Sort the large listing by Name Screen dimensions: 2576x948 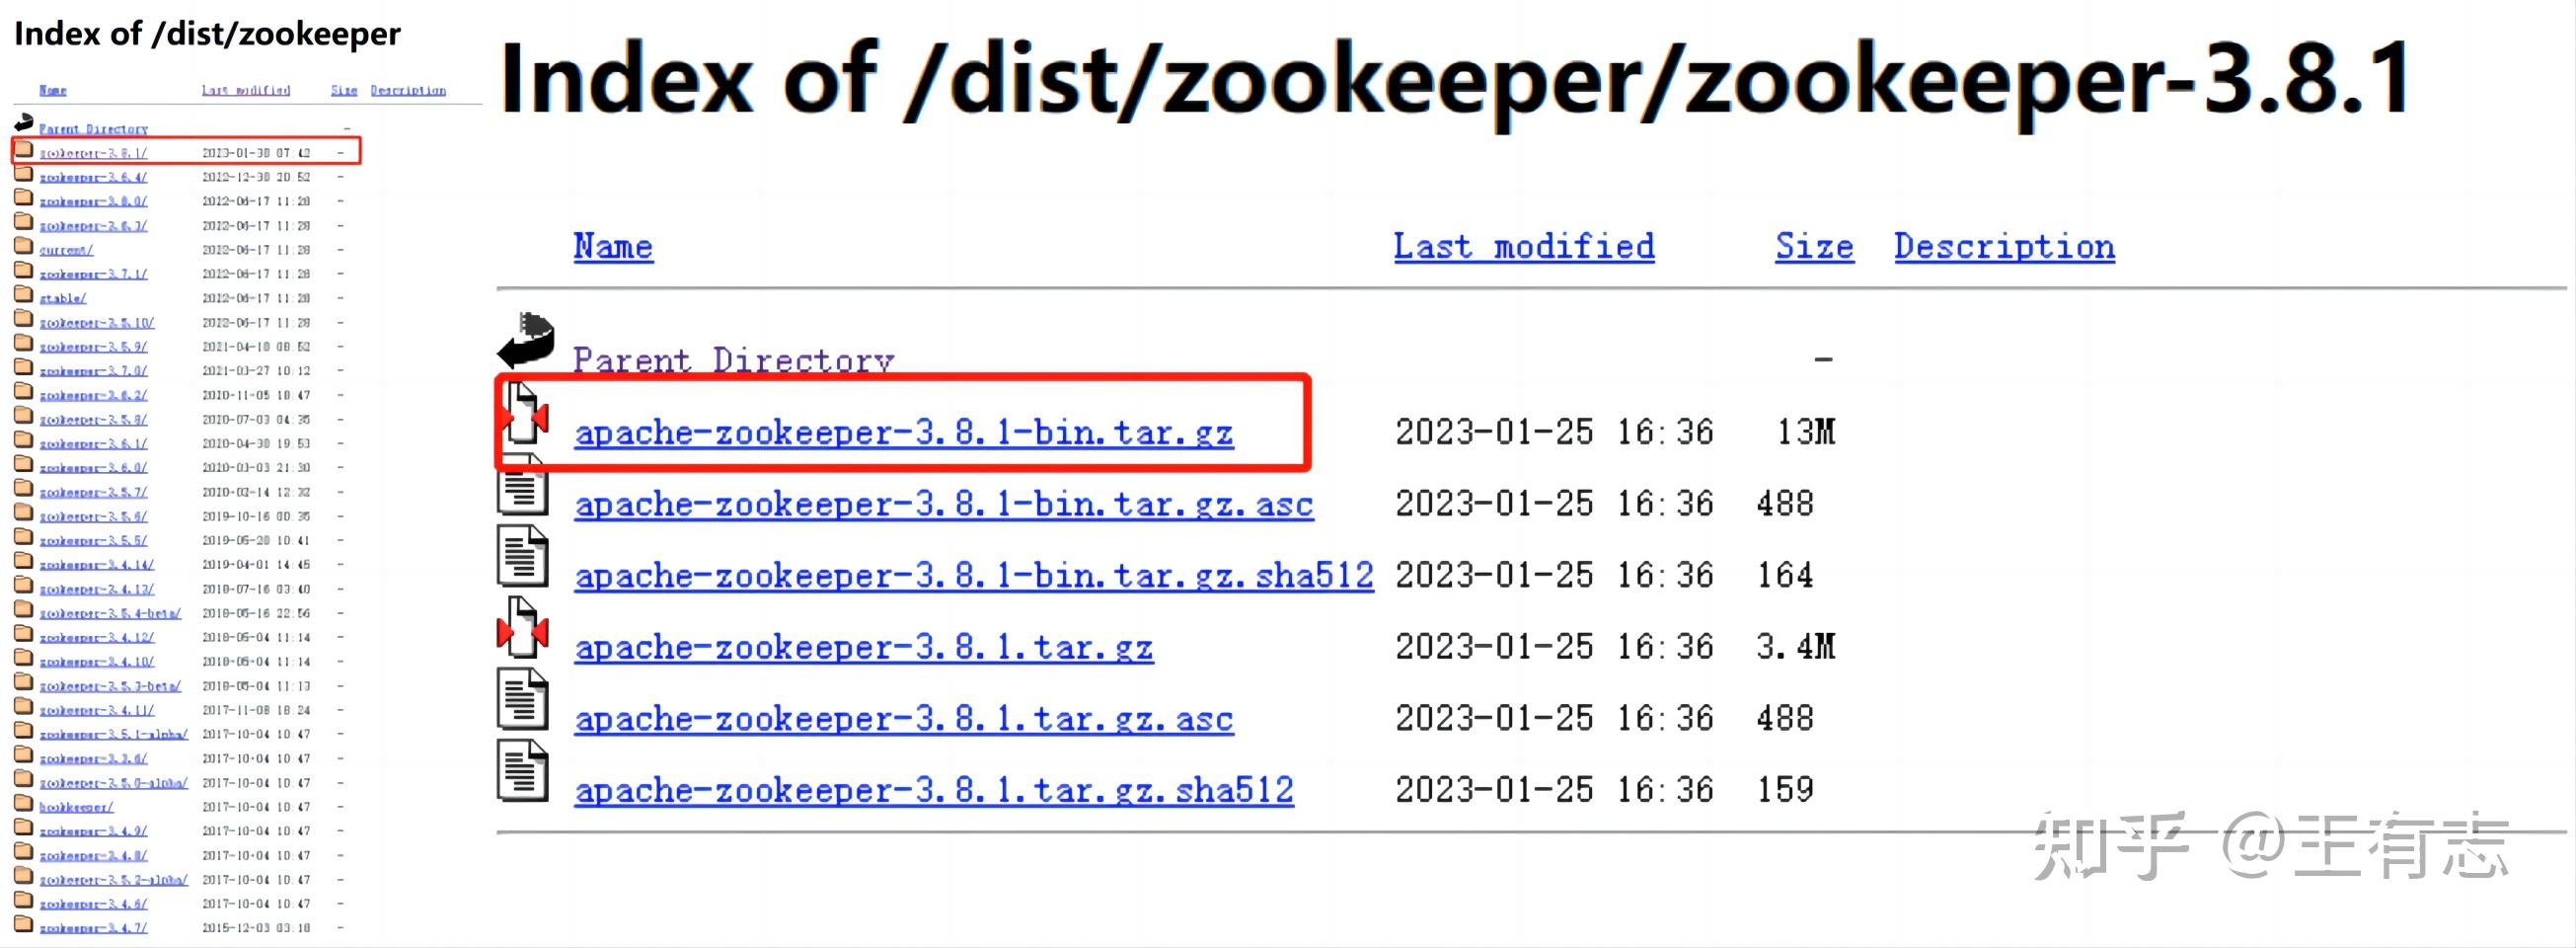click(x=613, y=246)
